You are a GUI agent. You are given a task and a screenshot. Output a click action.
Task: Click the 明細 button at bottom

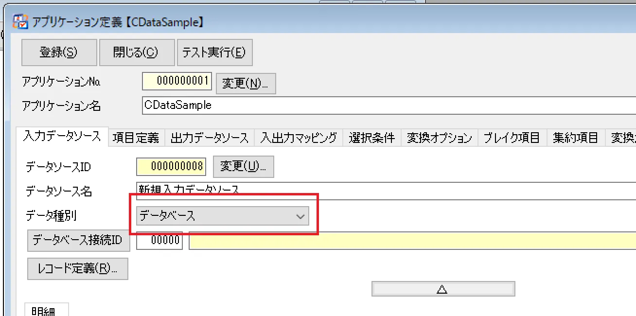coord(47,311)
